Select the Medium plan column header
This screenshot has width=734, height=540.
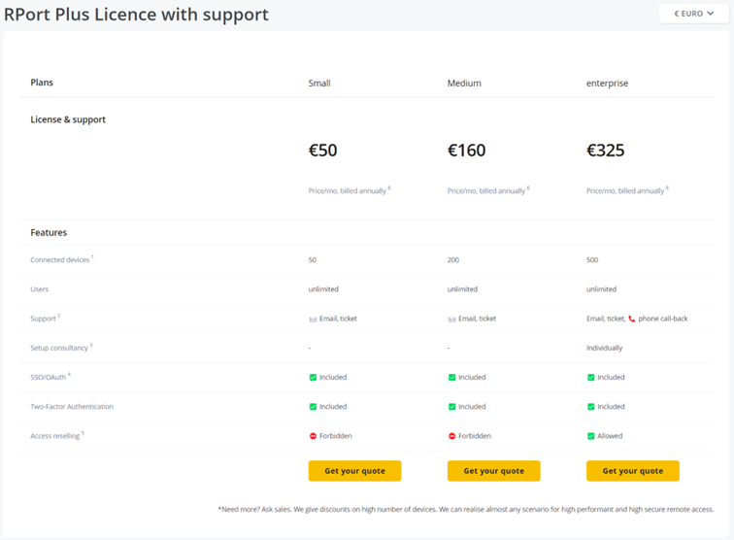464,83
